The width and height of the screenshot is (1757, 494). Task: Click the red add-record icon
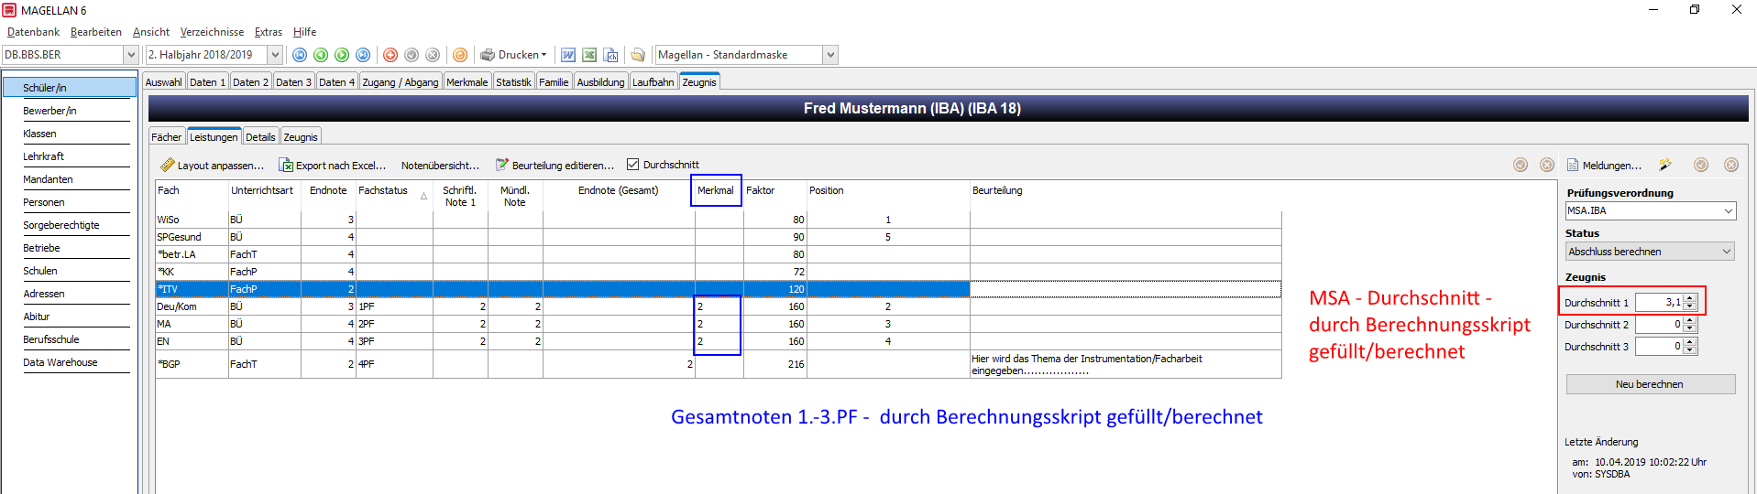tap(390, 55)
